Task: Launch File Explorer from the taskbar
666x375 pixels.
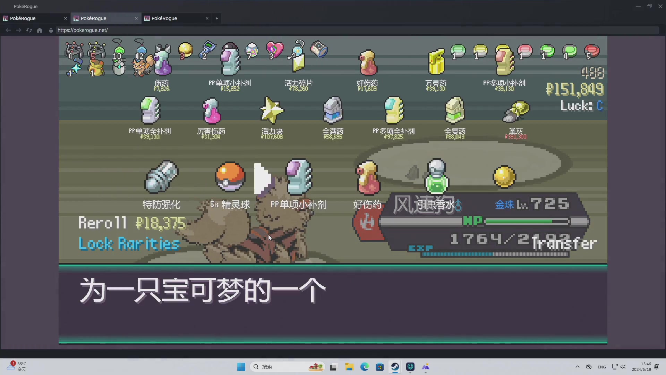Action: (349, 367)
